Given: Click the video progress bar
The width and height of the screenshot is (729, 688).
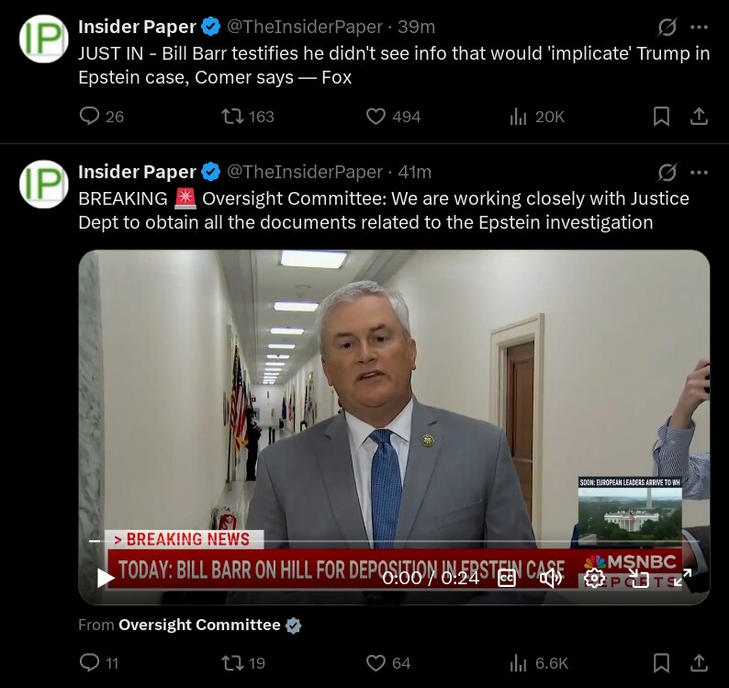Looking at the screenshot, I should coord(394,541).
